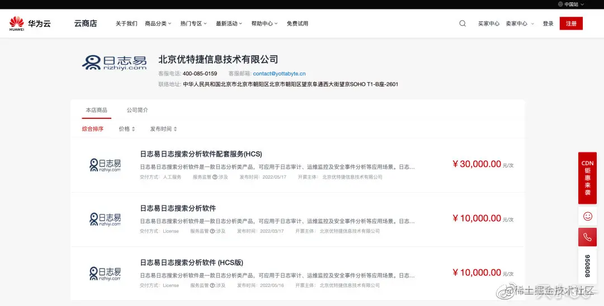Viewport: 604px width, 306px height.
Task: Go to 云商店 home
Action: pyautogui.click(x=86, y=23)
